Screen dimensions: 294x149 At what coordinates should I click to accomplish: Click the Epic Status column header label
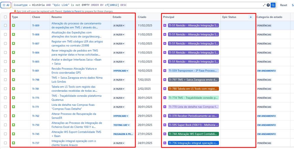(229, 17)
